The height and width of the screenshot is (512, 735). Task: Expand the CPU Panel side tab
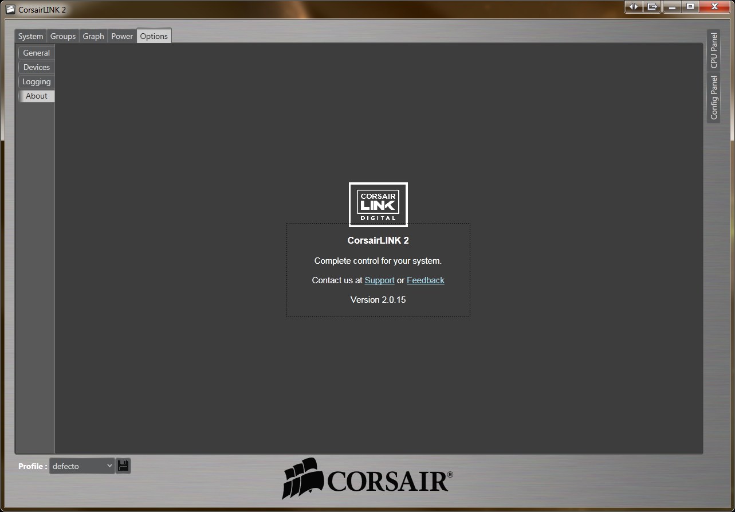pyautogui.click(x=714, y=50)
